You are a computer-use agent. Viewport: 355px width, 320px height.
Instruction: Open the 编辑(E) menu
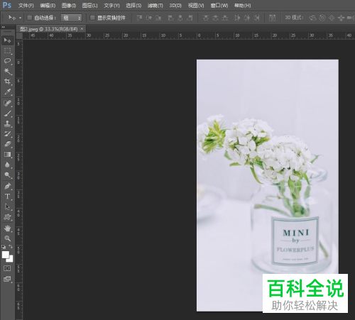(48, 6)
